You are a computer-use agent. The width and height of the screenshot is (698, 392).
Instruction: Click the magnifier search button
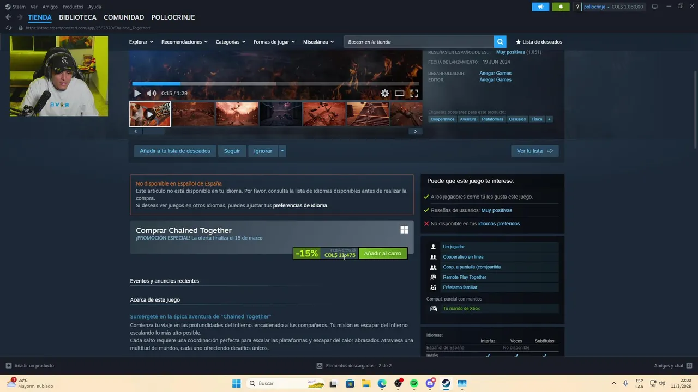[x=500, y=42]
